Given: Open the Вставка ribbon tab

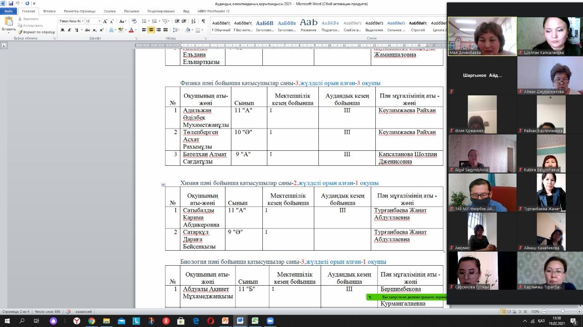Looking at the screenshot, I should [x=49, y=11].
